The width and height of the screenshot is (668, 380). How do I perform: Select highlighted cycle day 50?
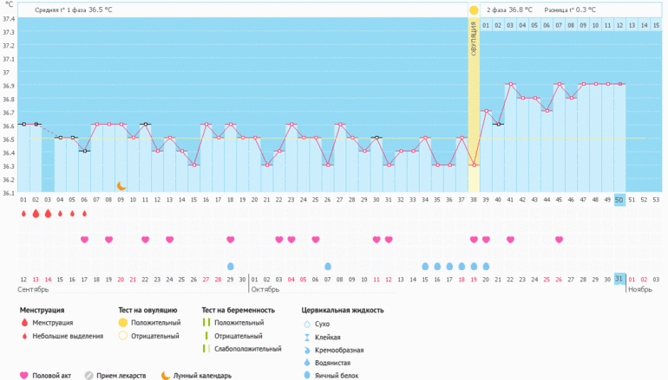[x=619, y=200]
